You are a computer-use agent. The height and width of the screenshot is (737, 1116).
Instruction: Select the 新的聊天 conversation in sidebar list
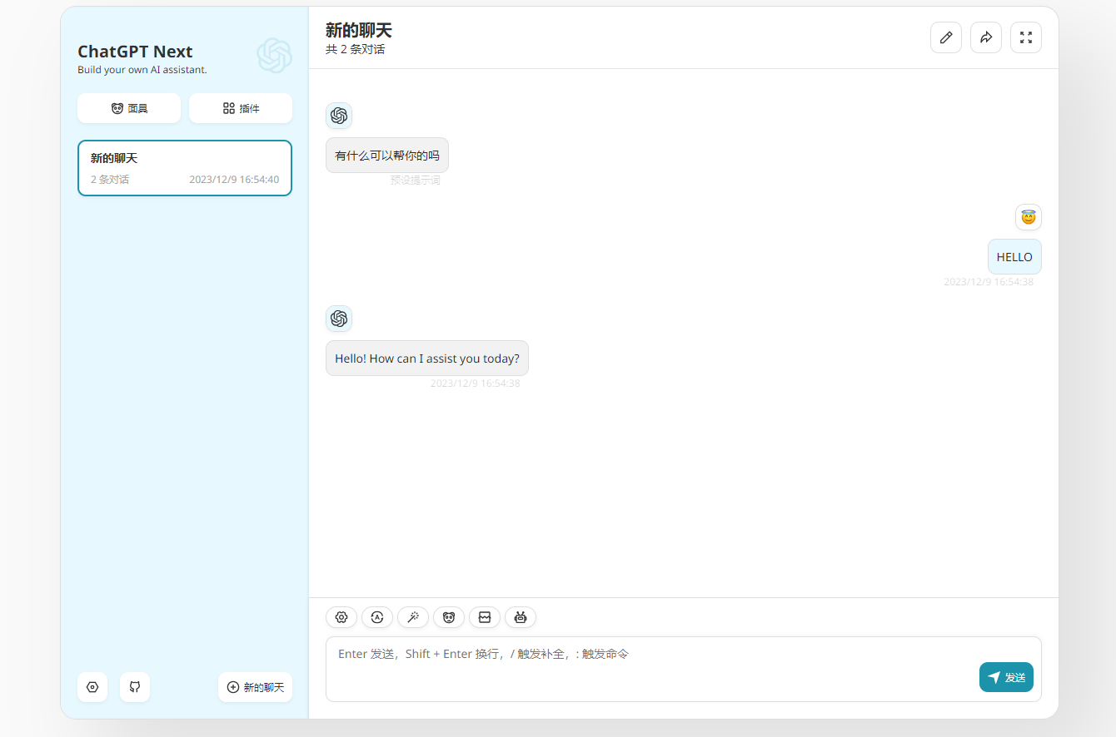185,168
